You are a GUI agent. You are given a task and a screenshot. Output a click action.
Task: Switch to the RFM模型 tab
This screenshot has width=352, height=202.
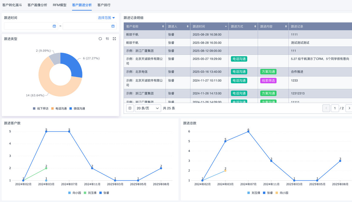pyautogui.click(x=60, y=5)
